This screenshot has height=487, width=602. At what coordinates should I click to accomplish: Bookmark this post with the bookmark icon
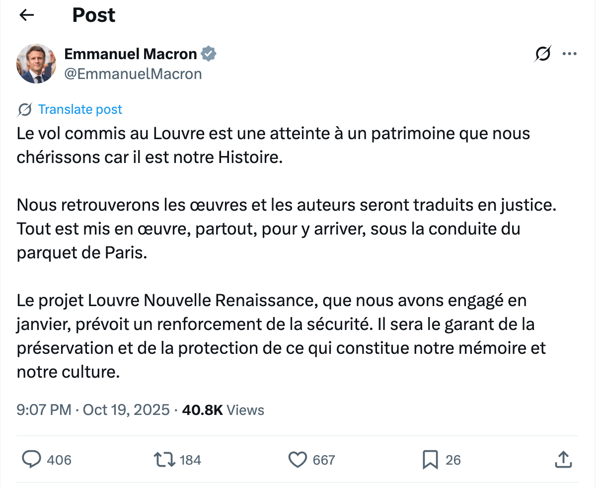point(430,460)
